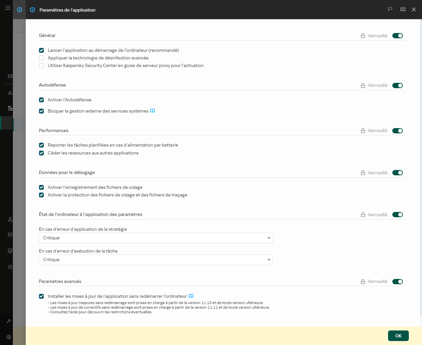Open the help book icon in top bar
The width and height of the screenshot is (422, 345).
tap(403, 9)
